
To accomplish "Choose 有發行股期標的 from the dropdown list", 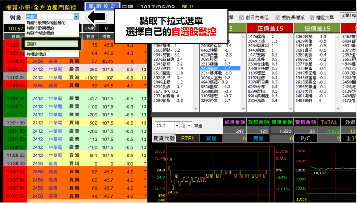I will point(40,28).
